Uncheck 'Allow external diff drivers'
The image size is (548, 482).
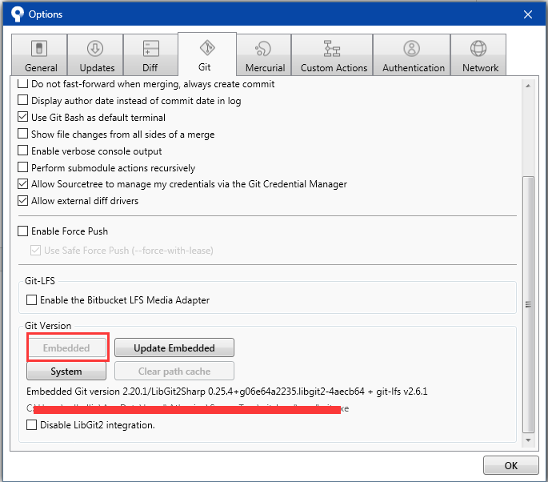point(22,200)
